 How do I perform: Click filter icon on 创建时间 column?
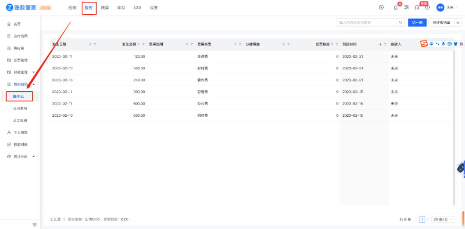click(x=385, y=44)
